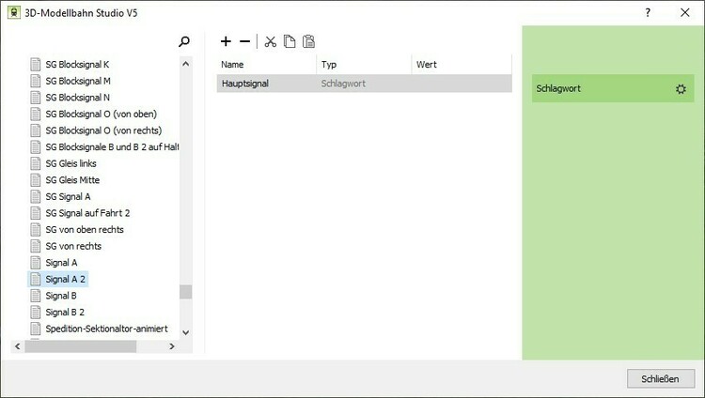
Task: Paste with the clipboard icon
Action: (308, 41)
